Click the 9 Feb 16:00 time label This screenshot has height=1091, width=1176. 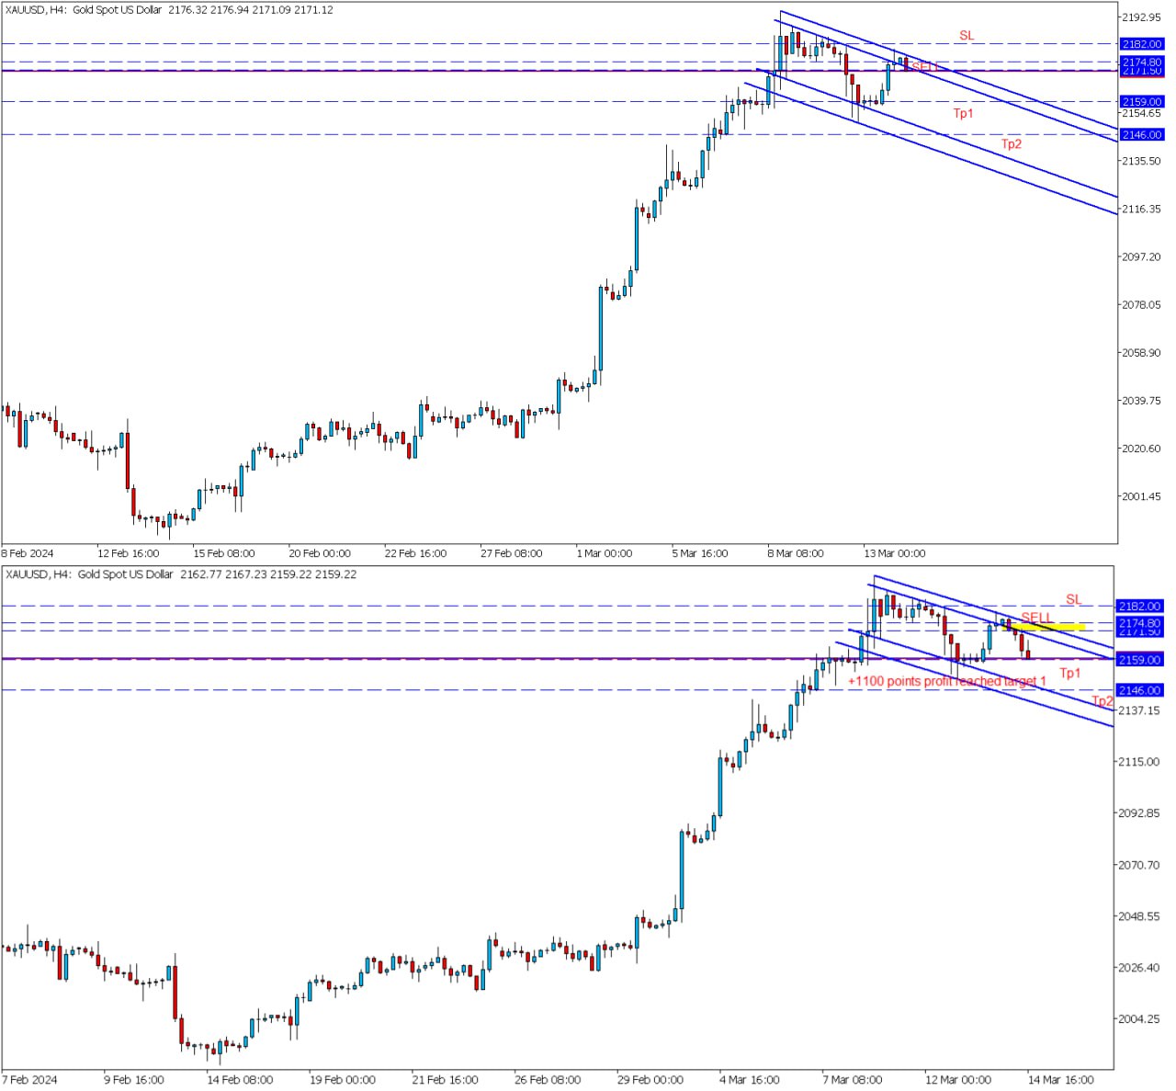click(134, 1079)
